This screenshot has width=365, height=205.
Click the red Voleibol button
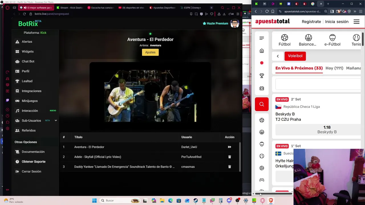point(295,56)
